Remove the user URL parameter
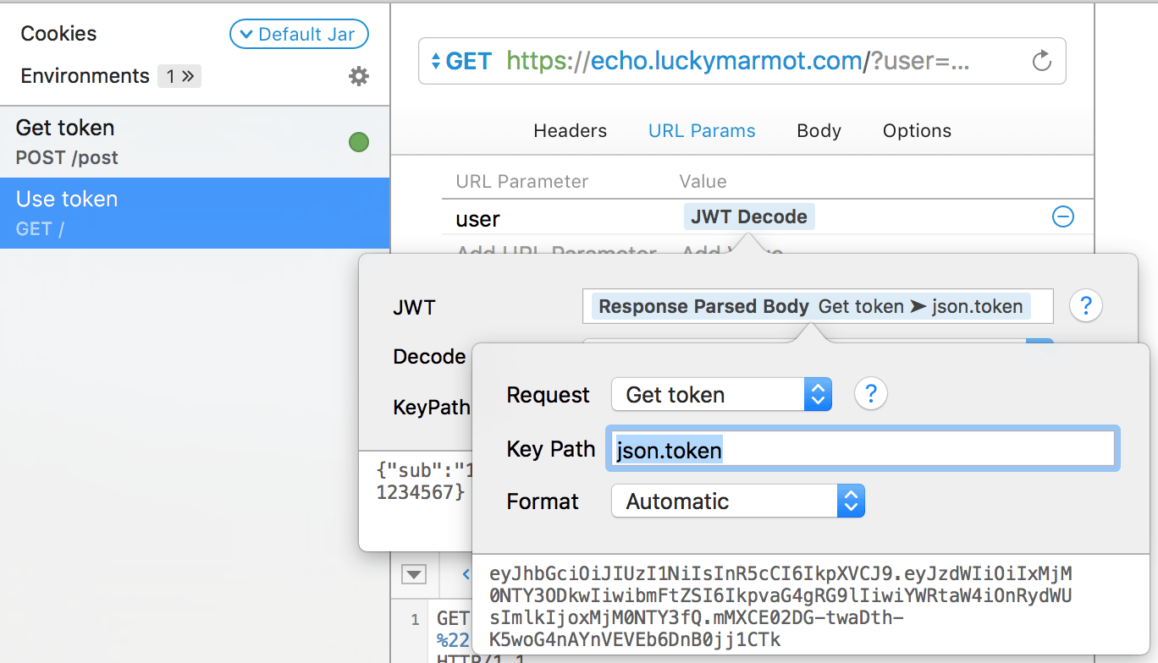This screenshot has height=663, width=1158. coord(1062,217)
